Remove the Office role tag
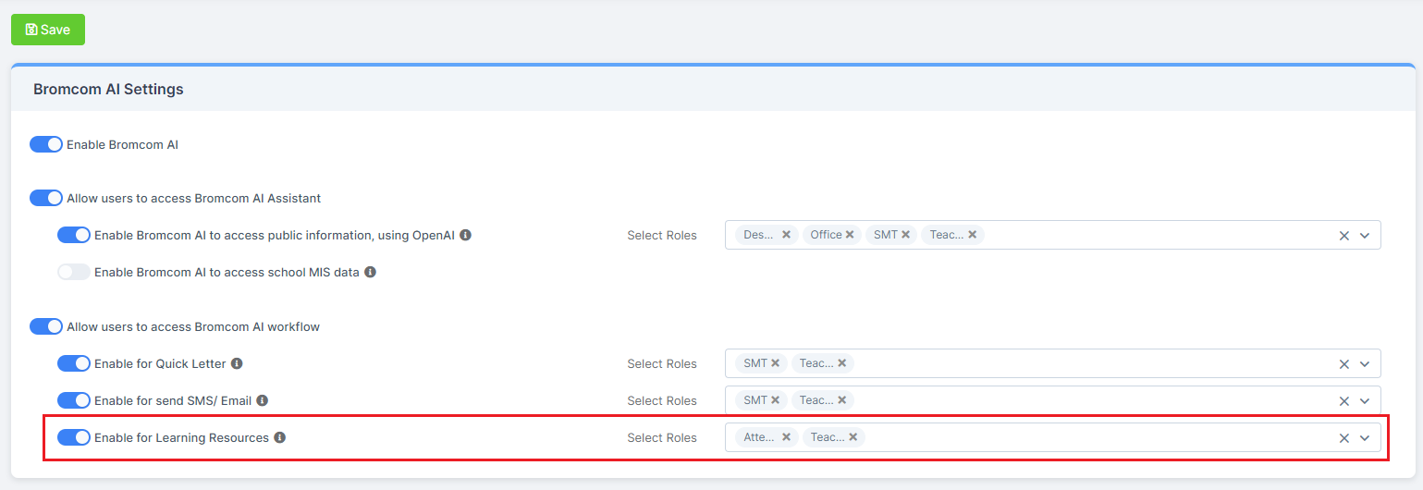1423x490 pixels. (849, 235)
